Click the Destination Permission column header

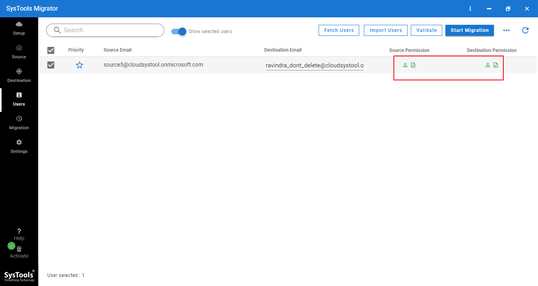coord(492,50)
